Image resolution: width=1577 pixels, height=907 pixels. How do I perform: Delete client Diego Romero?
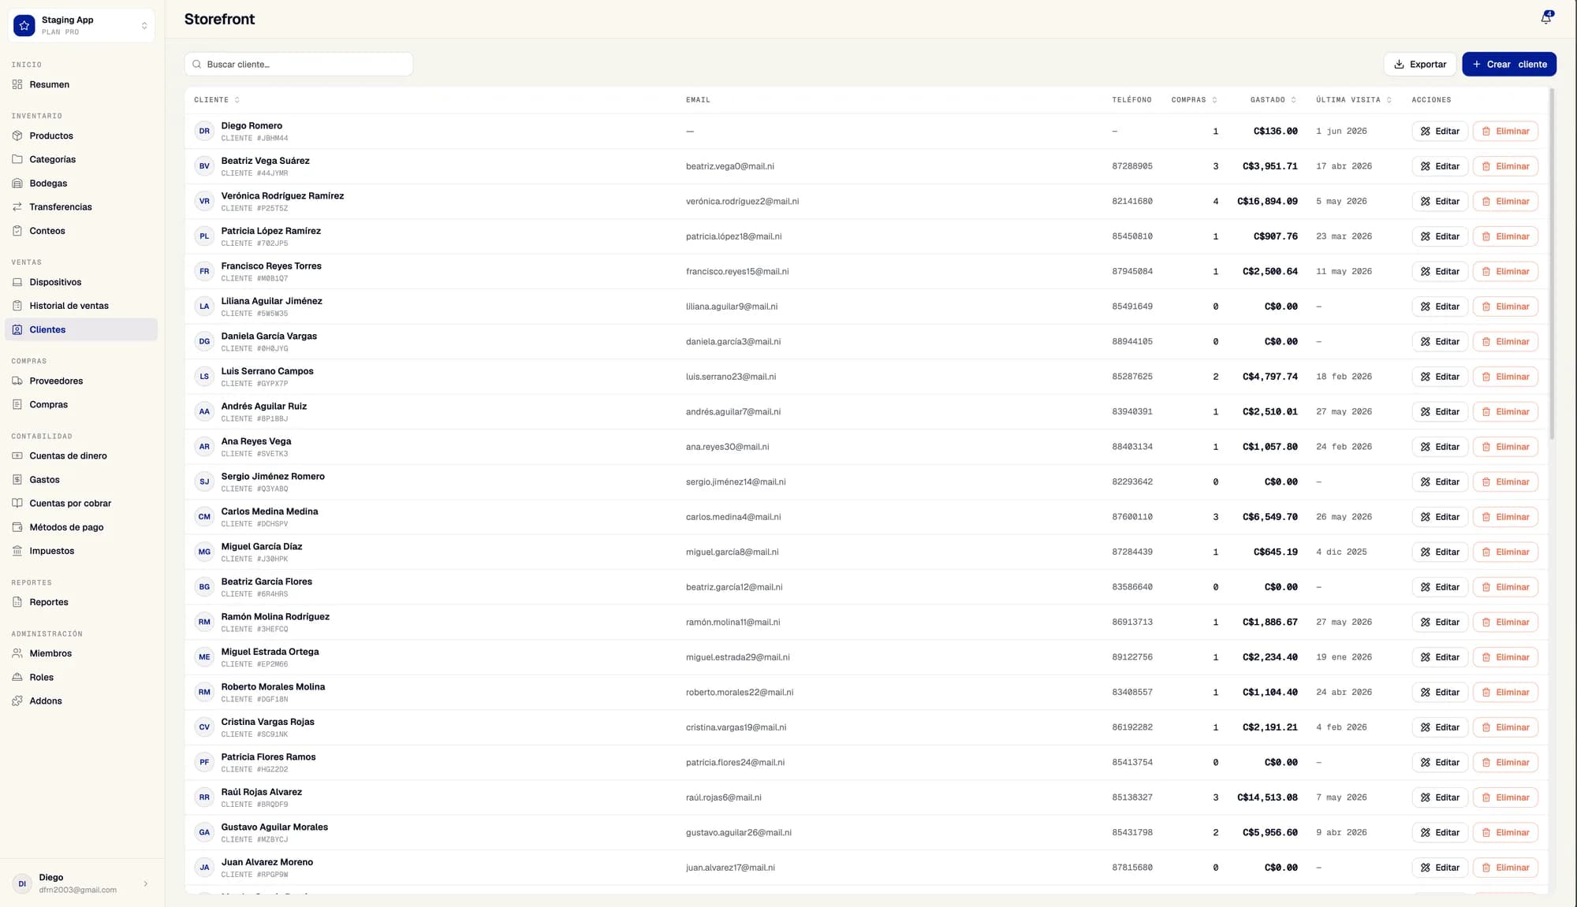pyautogui.click(x=1505, y=131)
